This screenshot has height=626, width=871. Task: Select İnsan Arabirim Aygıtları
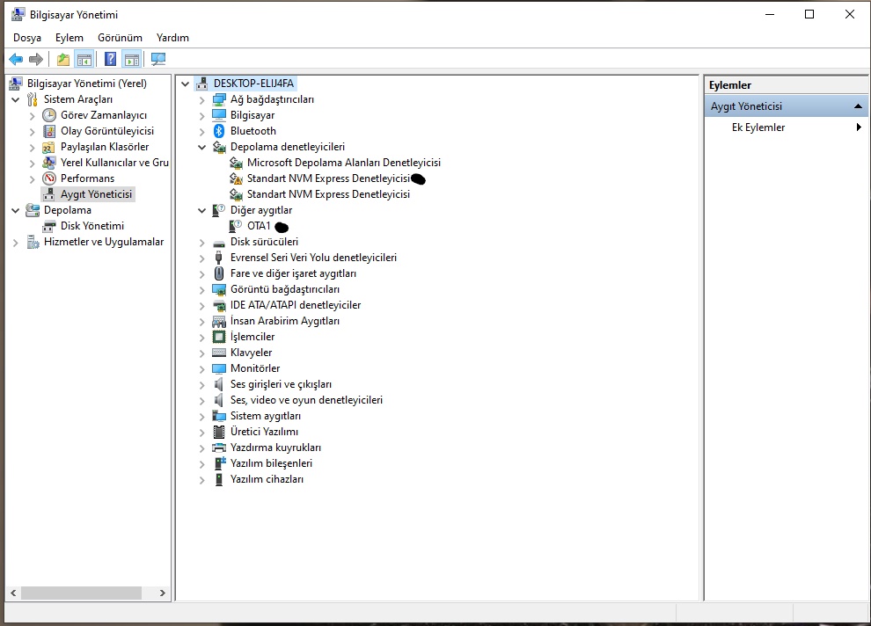click(285, 321)
